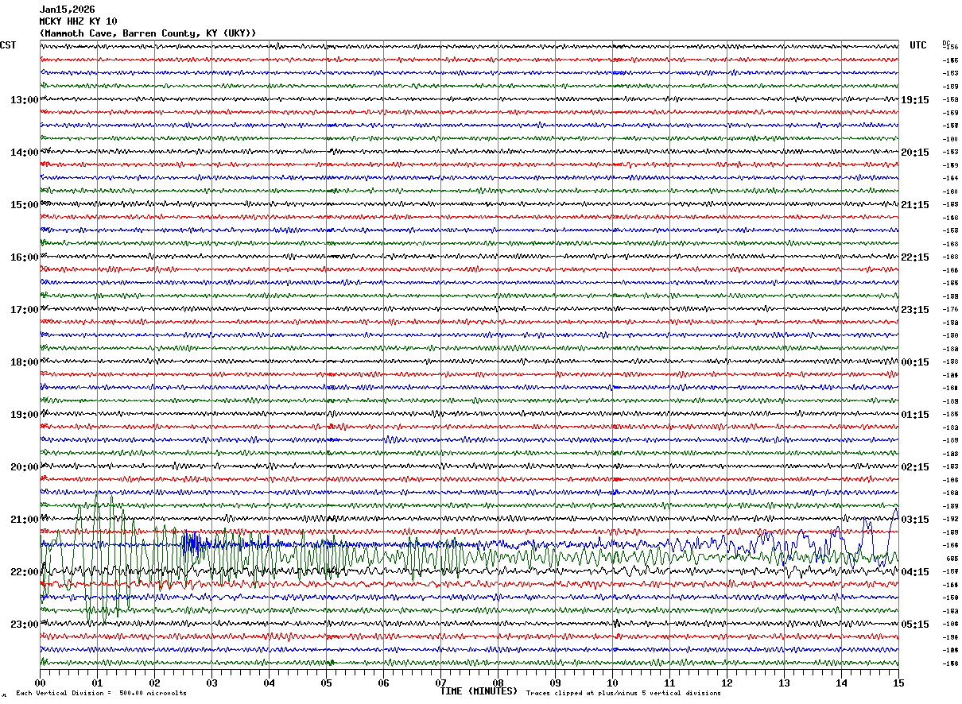Image resolution: width=962 pixels, height=704 pixels.
Task: Click minute tick 09 on the time axis
Action: (555, 683)
